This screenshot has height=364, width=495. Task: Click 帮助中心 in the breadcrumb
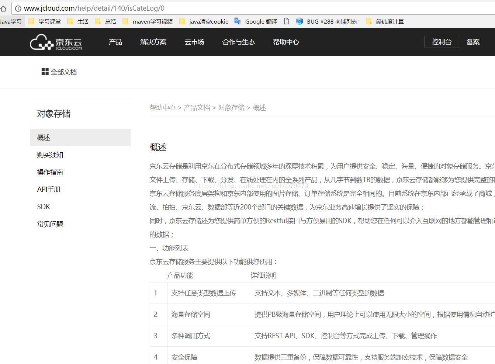(163, 108)
